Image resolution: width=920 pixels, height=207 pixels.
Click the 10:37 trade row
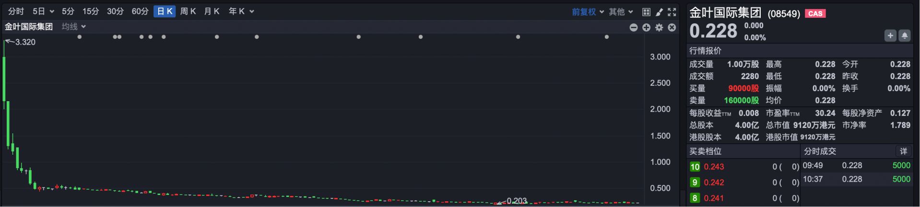point(857,179)
